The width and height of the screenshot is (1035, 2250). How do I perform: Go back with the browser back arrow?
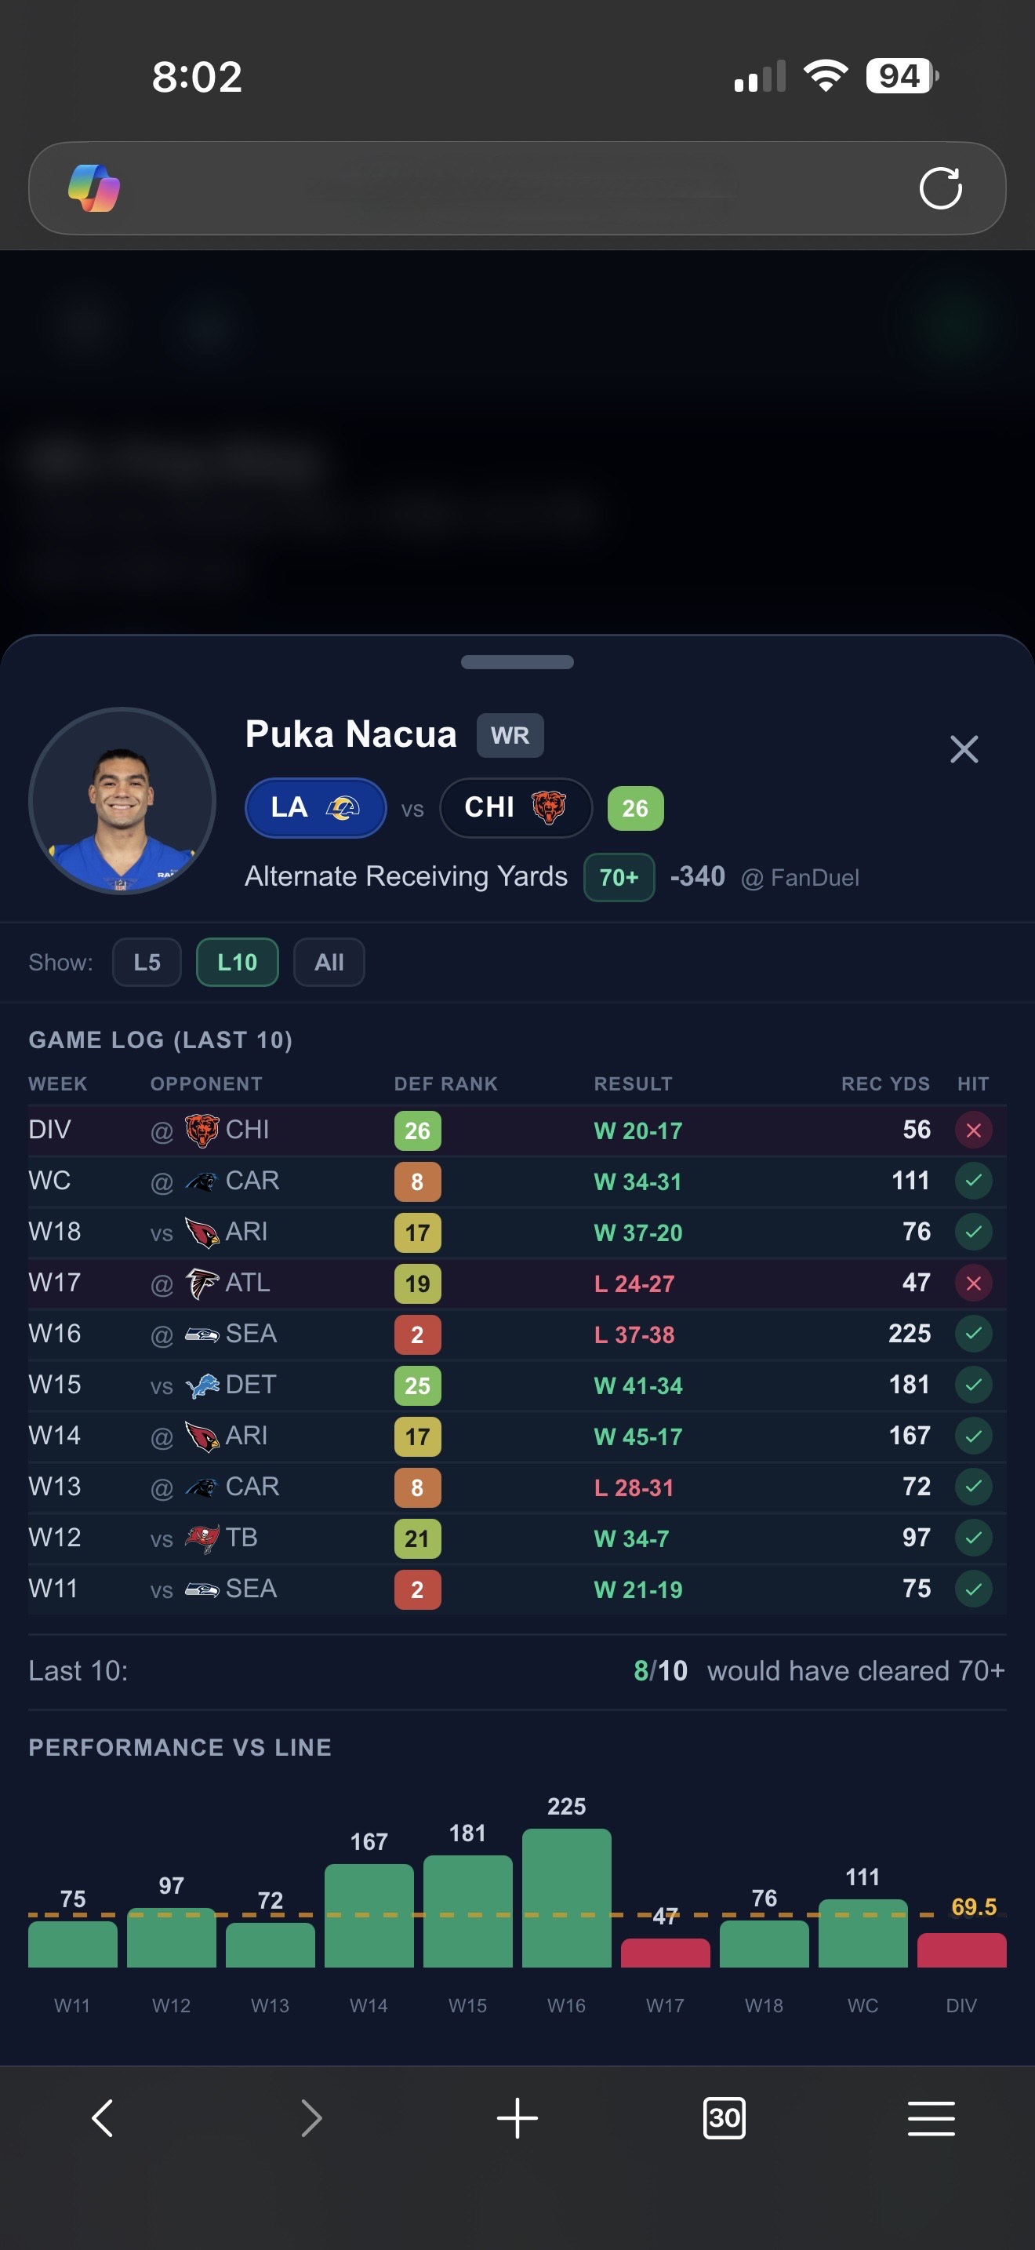point(103,2118)
